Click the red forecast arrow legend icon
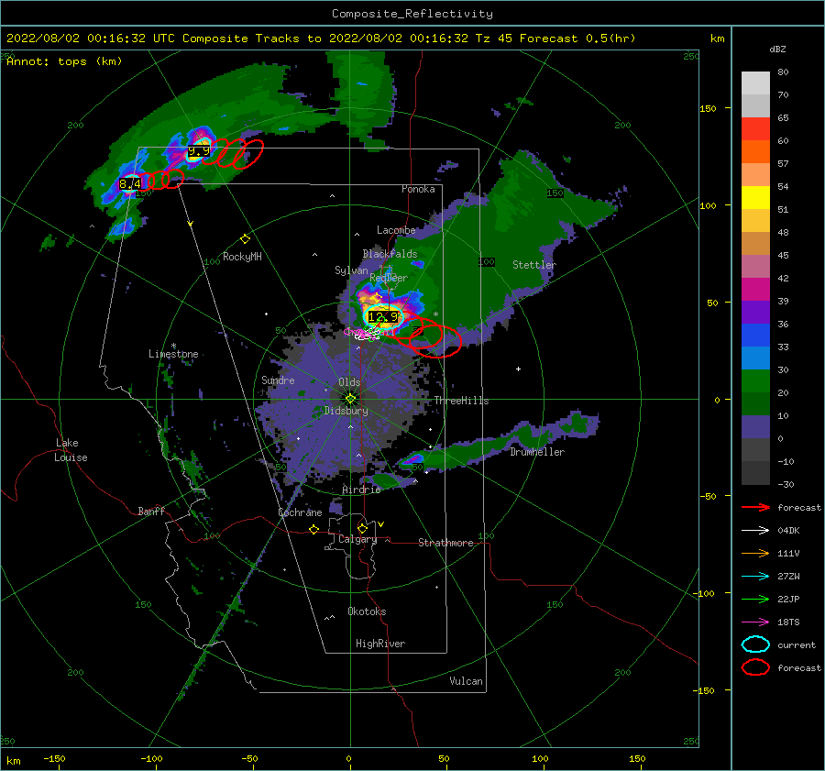 coord(755,507)
